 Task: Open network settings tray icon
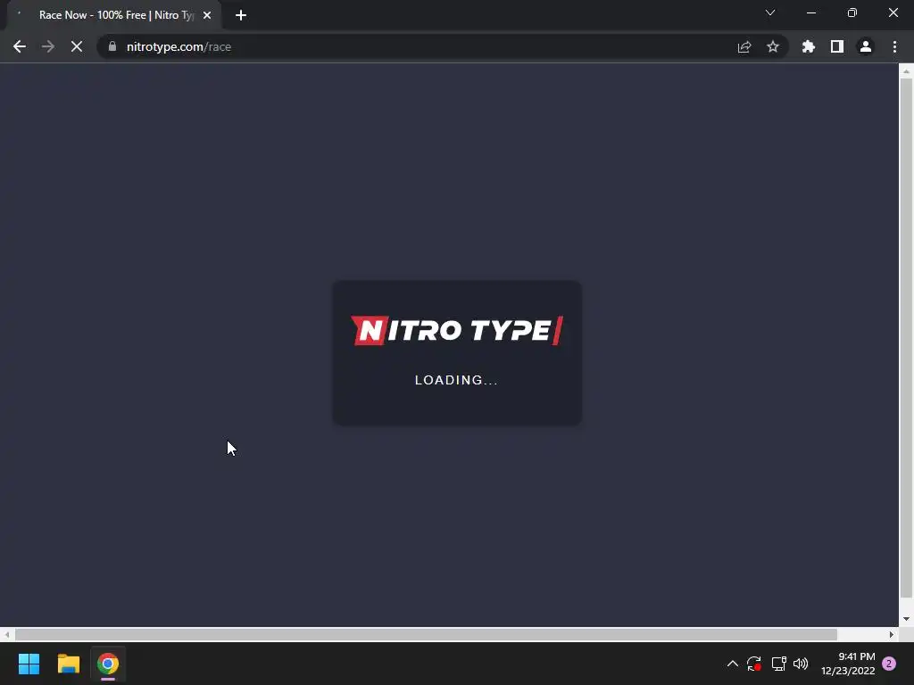tap(778, 664)
